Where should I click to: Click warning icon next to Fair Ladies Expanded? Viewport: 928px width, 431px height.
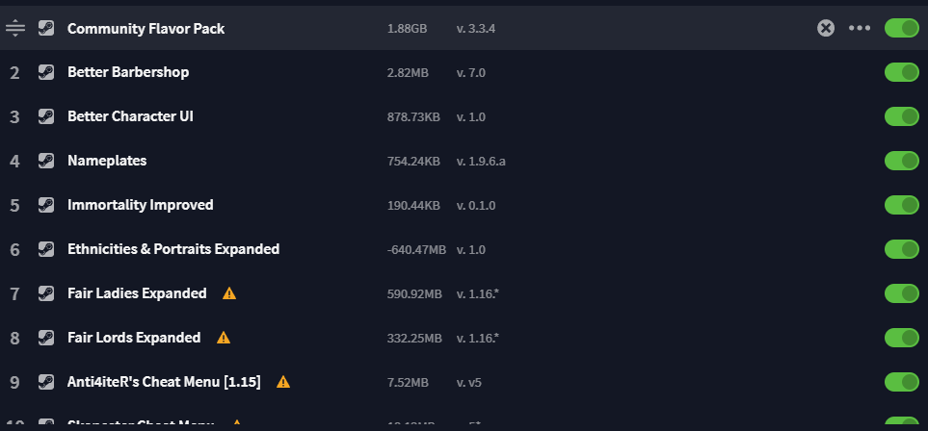[x=229, y=293]
